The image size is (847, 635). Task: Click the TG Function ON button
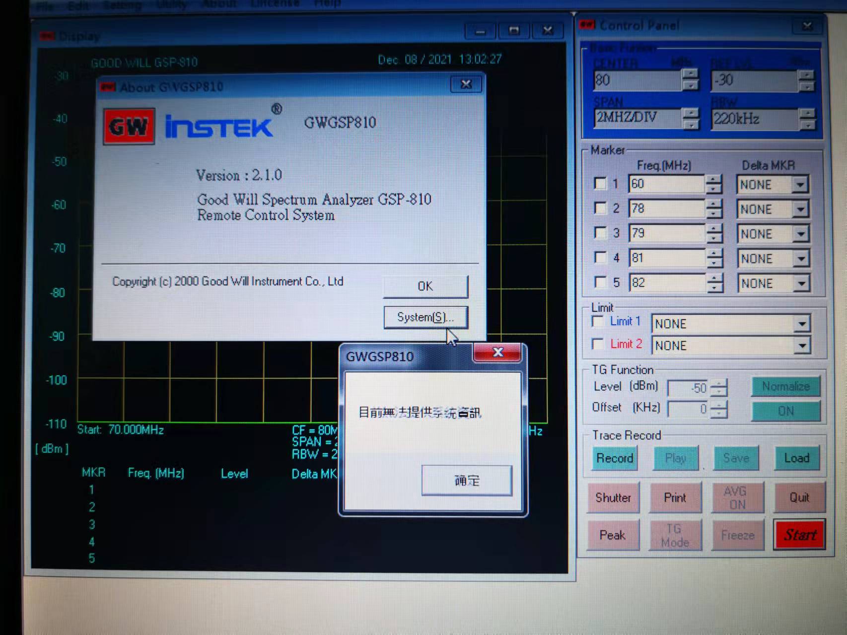coord(785,411)
